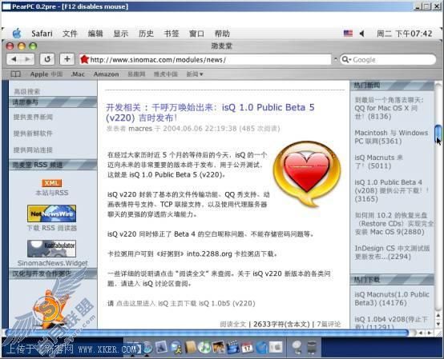The image size is (444, 359).
Task: Click the 本站与RSS link
Action: click(52, 193)
